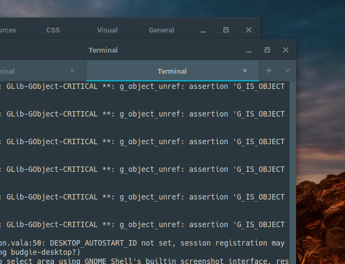The image size is (345, 264).
Task: Click the budgie-desktop?) text line
Action: tap(40, 252)
